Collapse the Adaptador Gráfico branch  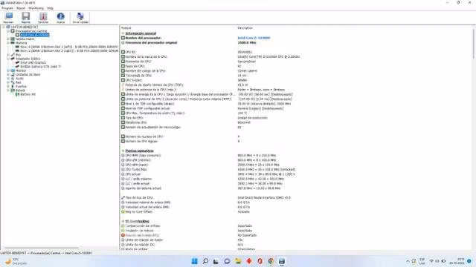[8, 59]
